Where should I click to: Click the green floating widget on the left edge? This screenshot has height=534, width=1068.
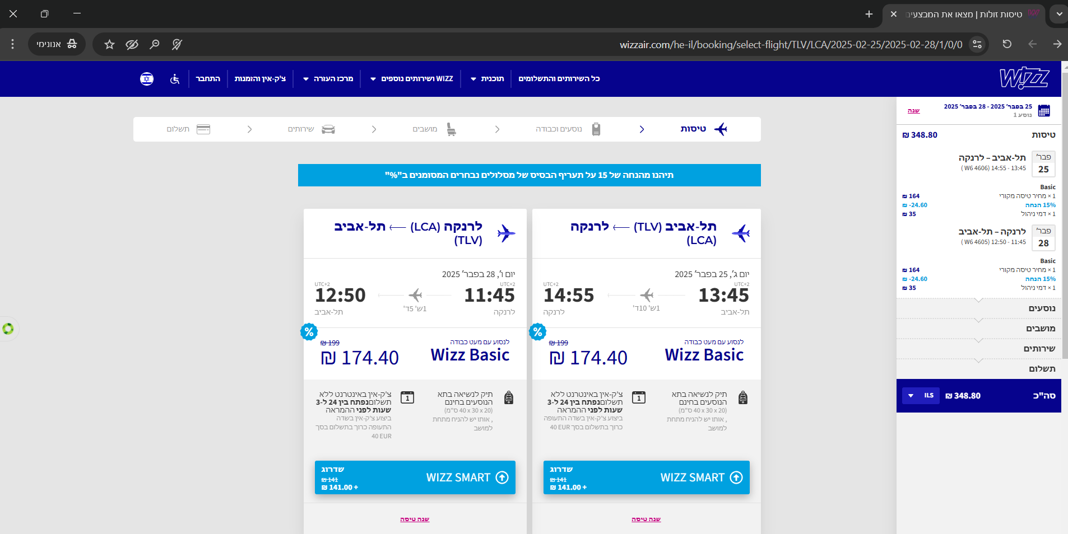(x=8, y=329)
